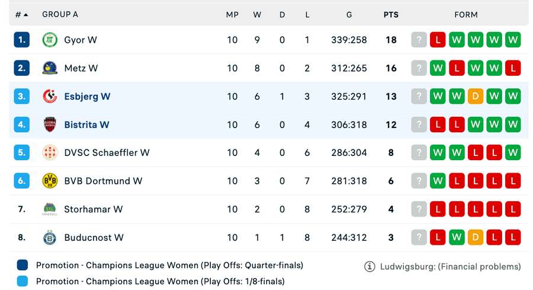Click the orange draw badge for Esbjerg W
Image resolution: width=533 pixels, height=290 pixels.
pyautogui.click(x=476, y=96)
